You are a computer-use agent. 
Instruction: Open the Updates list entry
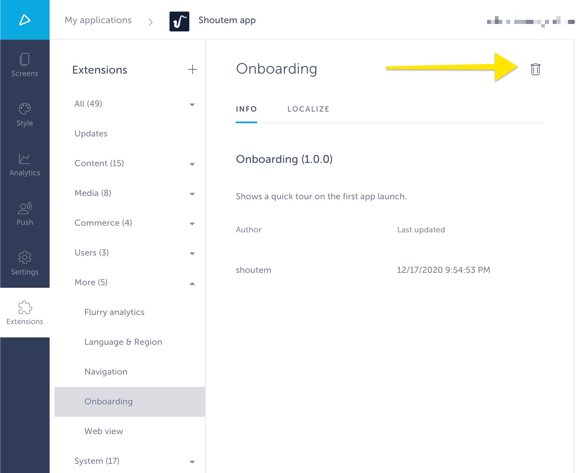91,133
